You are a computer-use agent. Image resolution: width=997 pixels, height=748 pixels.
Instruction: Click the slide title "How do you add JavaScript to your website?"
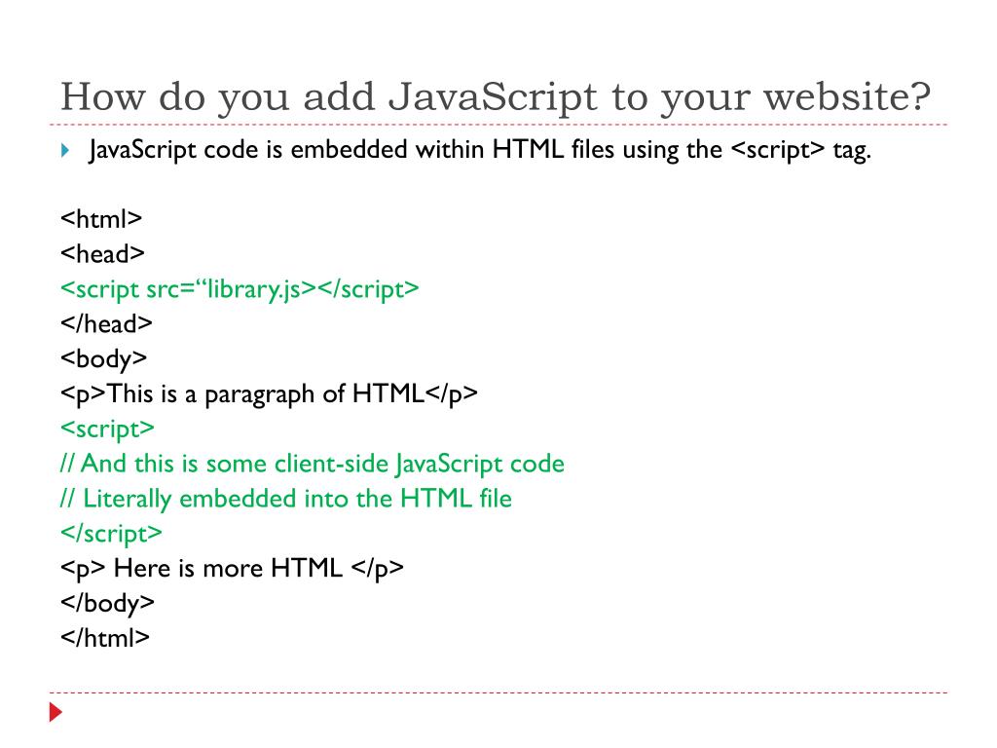click(x=496, y=98)
